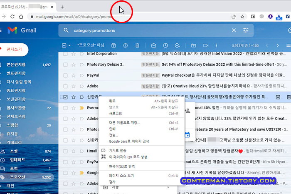This screenshot has height=194, width=291.
Task: Open picture-in-picture extension icon
Action: tap(253, 17)
